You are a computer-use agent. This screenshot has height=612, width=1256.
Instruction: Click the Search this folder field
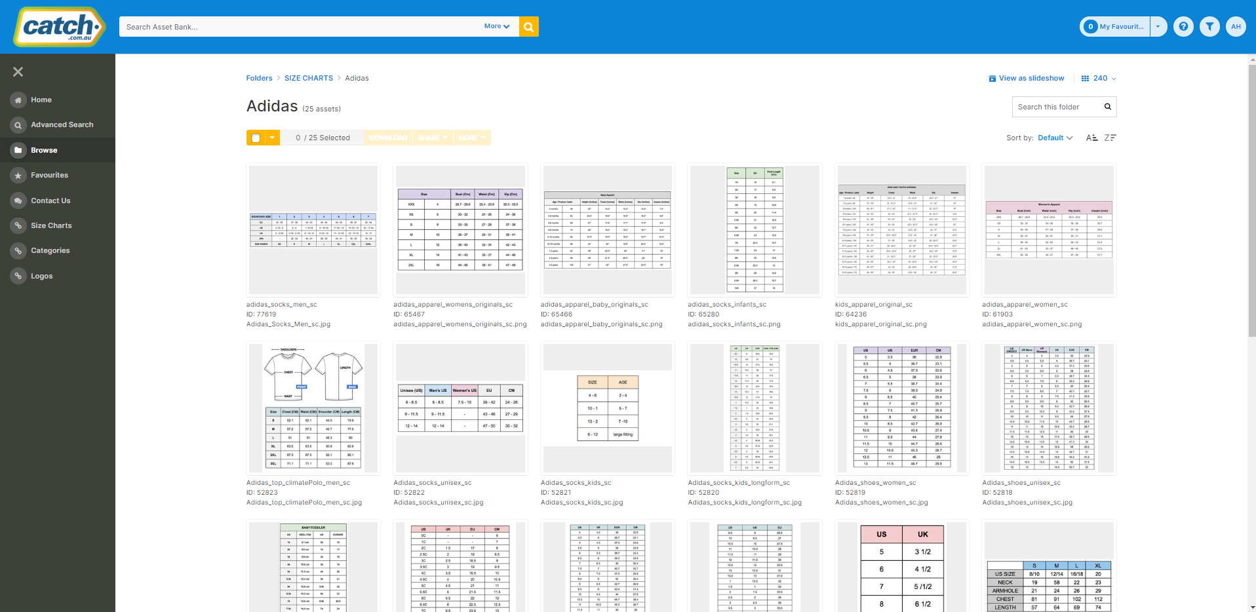coord(1057,107)
